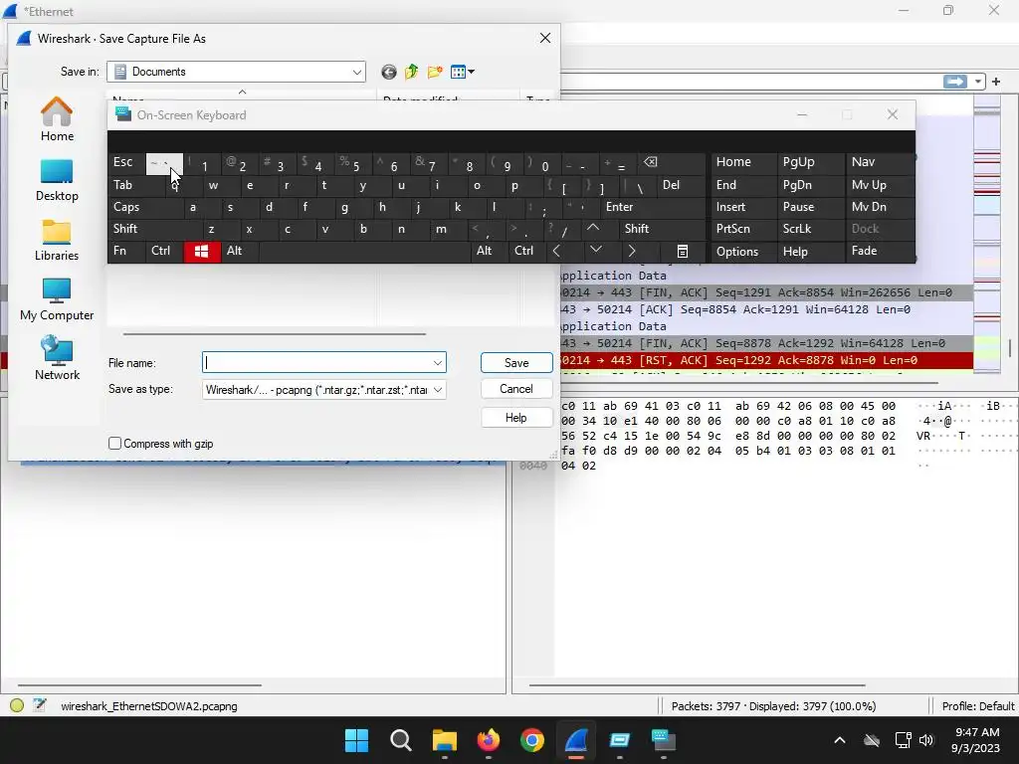Expand the Save in Documents dropdown
This screenshot has width=1019, height=764.
(357, 72)
